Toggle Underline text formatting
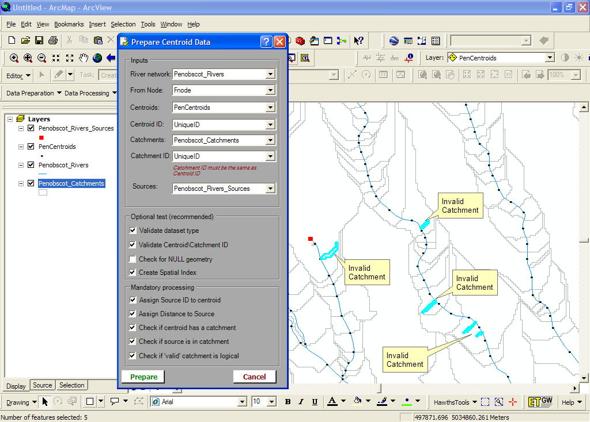The image size is (590, 422). (x=315, y=402)
